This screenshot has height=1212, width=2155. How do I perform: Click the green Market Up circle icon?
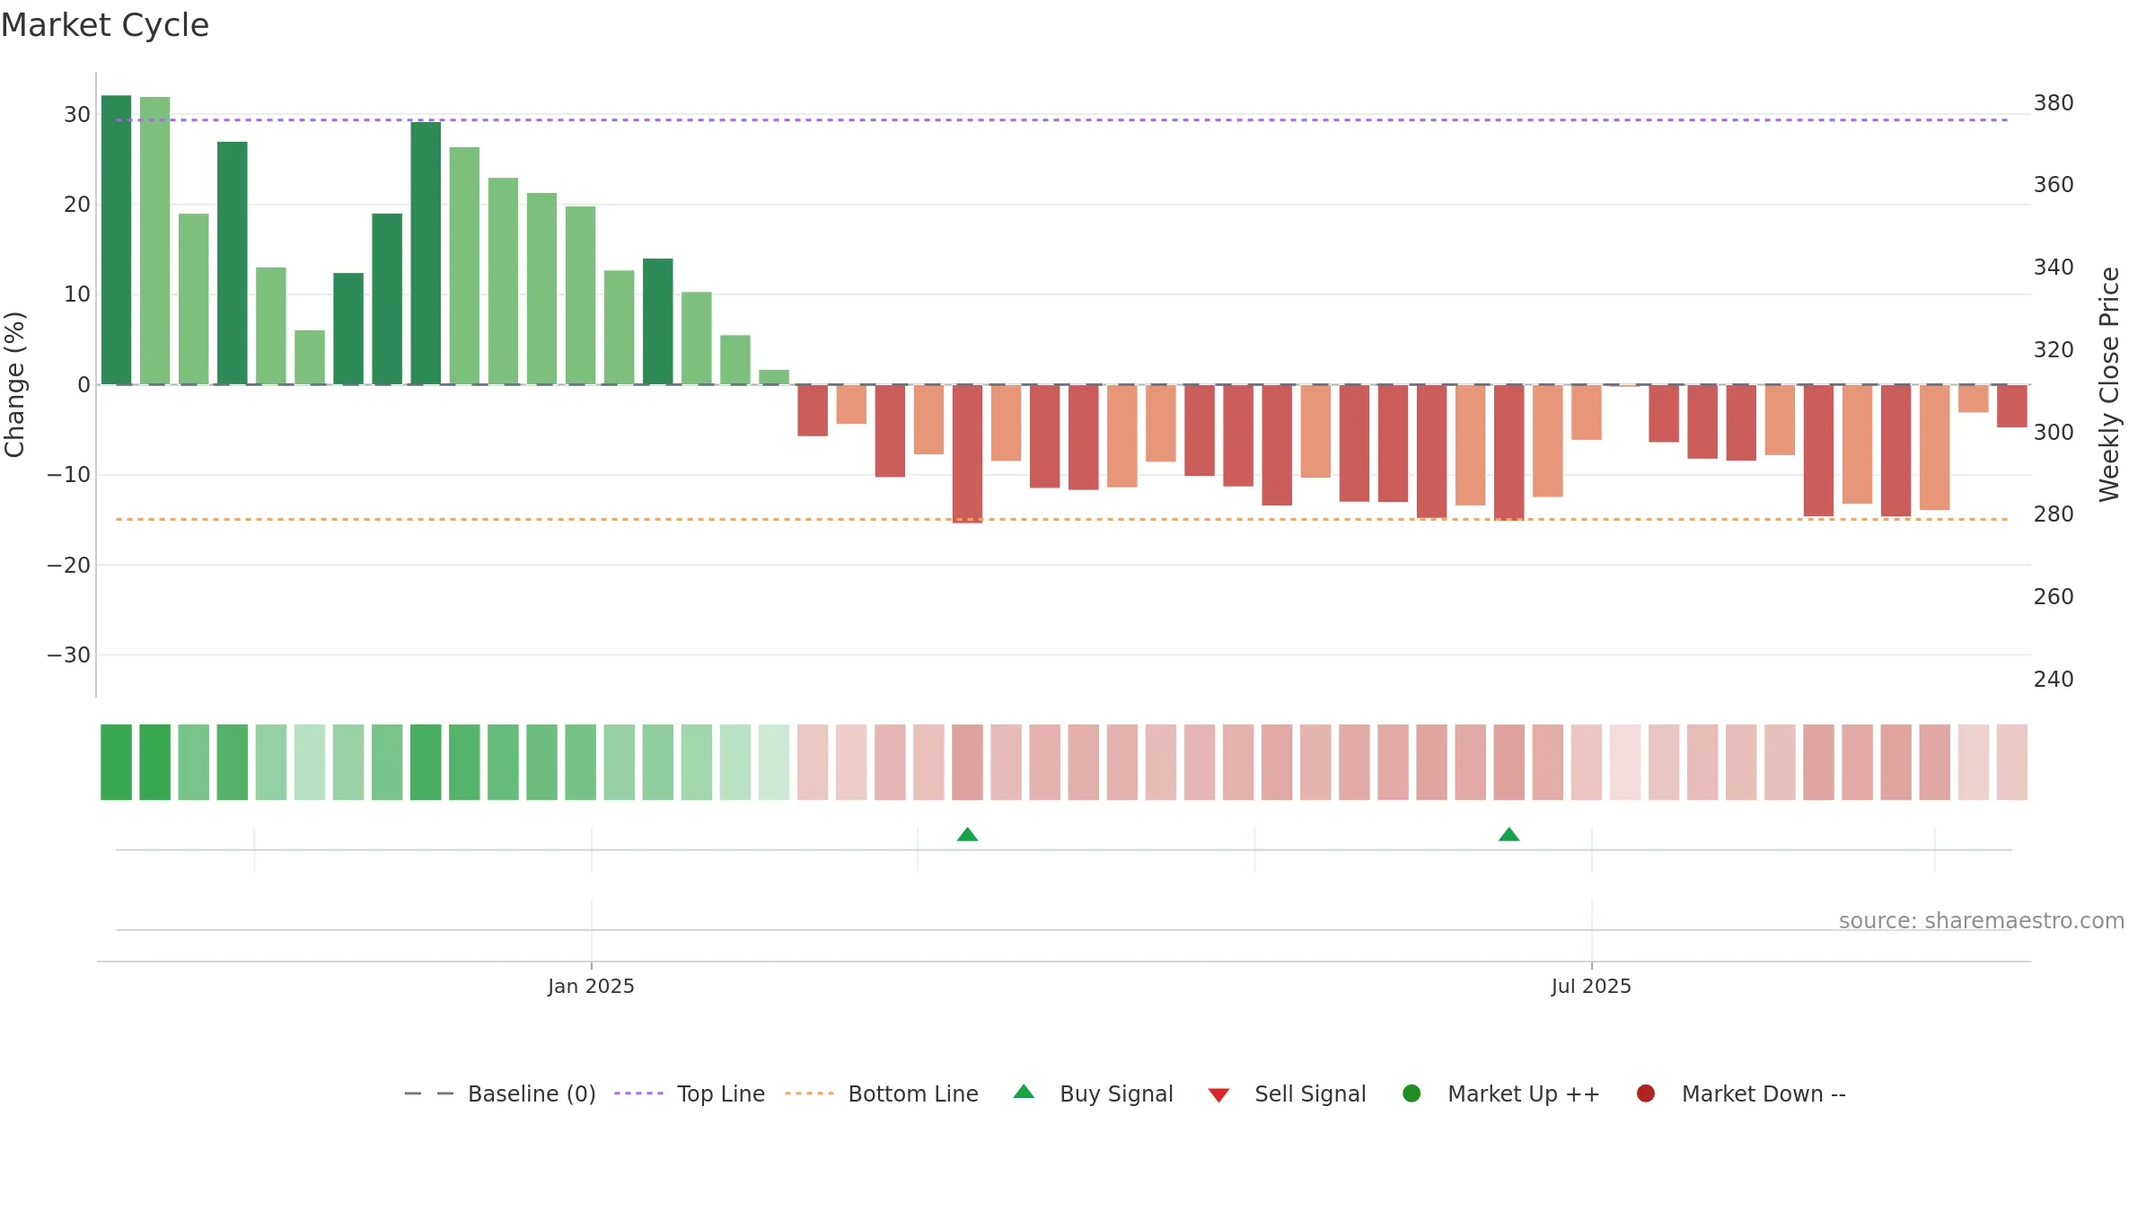click(x=1412, y=1093)
